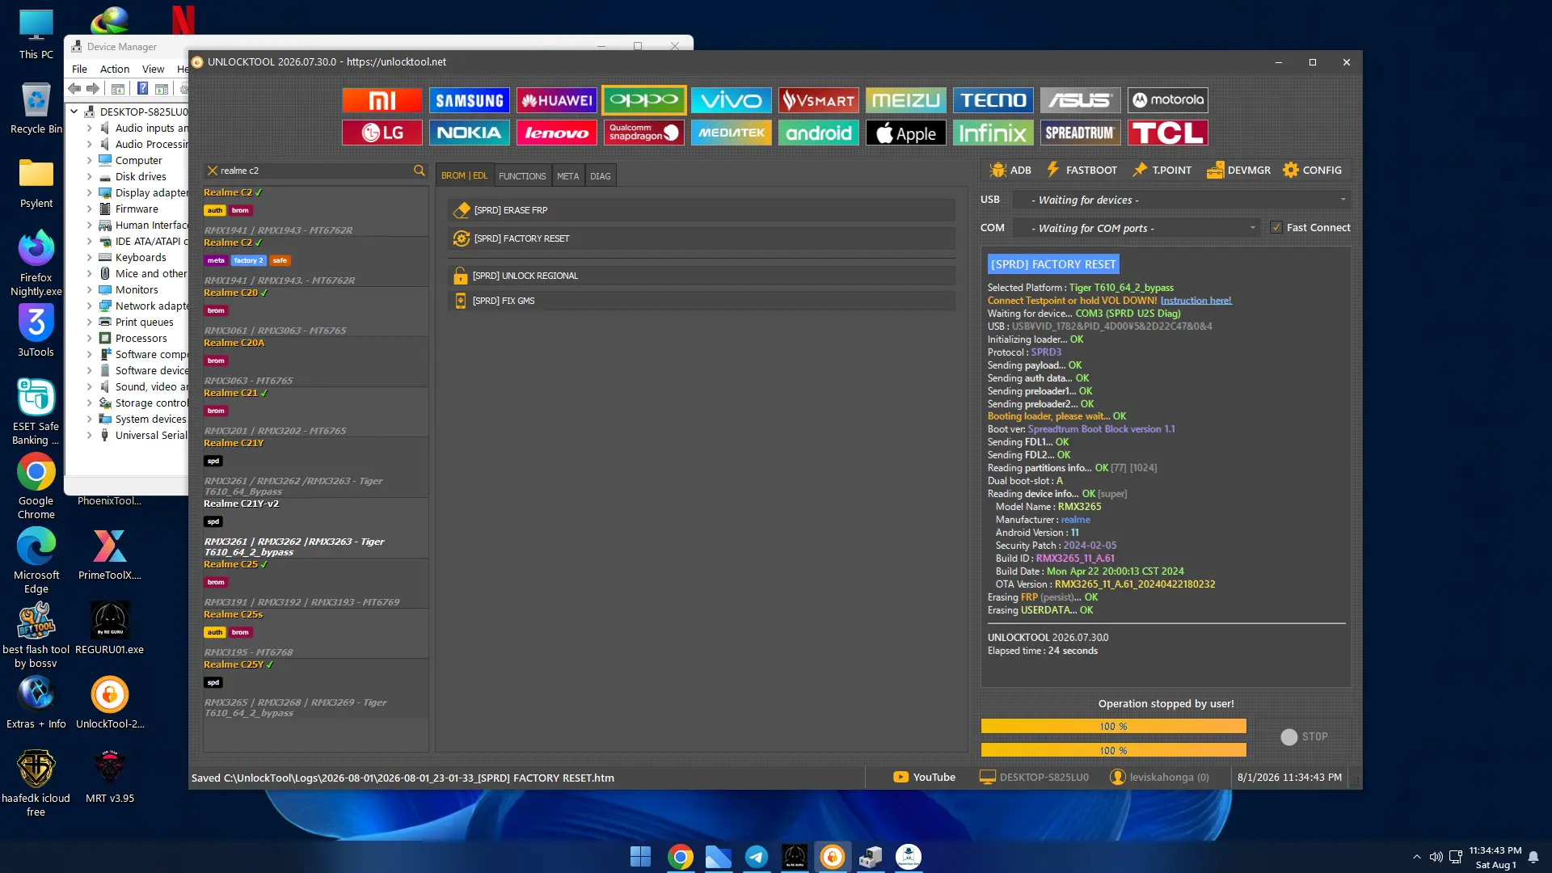Run [SPRD] ERASE FRP
This screenshot has width=1552, height=873.
click(702, 210)
